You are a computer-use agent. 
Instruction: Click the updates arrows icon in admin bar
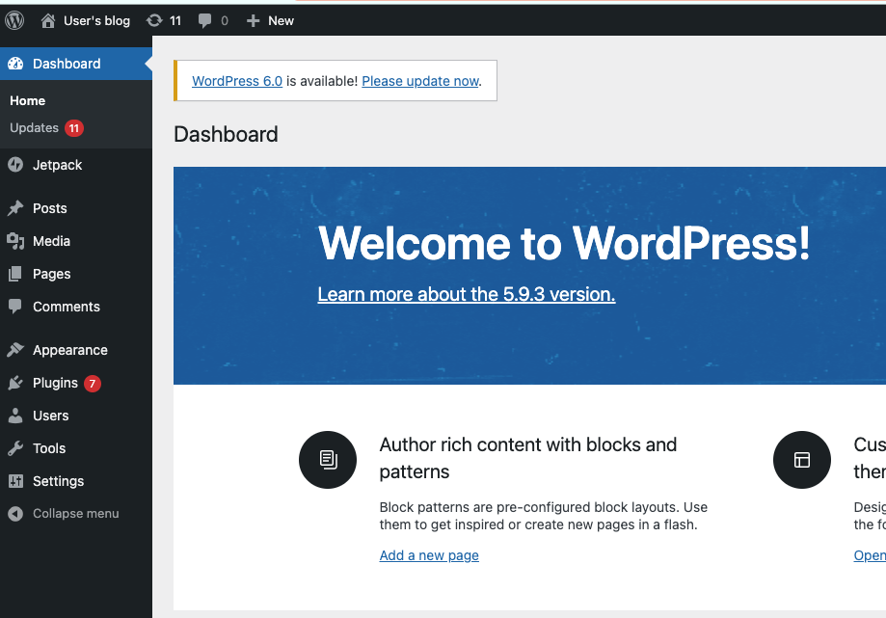(156, 19)
